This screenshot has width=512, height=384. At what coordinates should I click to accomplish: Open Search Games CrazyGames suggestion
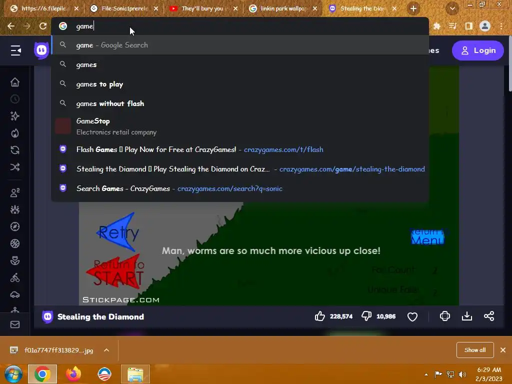click(240, 188)
